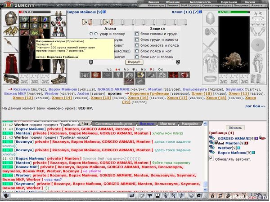This screenshot has width=270, height=202.
Task: Activate the first ability icon in skill bar
Action: tap(86, 75)
